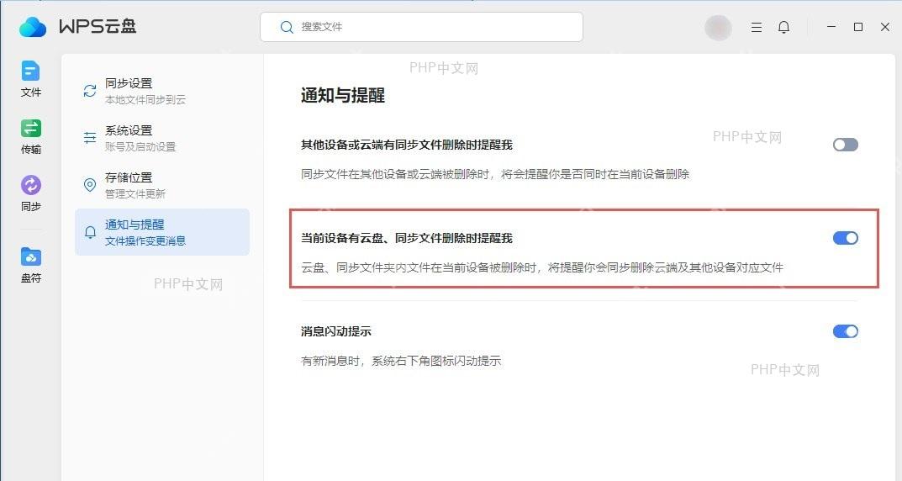The width and height of the screenshot is (902, 481).
Task: Click the sliders icon beside 系统设置
Action: click(90, 138)
